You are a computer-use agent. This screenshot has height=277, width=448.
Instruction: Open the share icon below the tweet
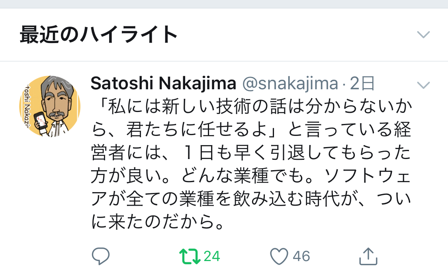click(368, 257)
